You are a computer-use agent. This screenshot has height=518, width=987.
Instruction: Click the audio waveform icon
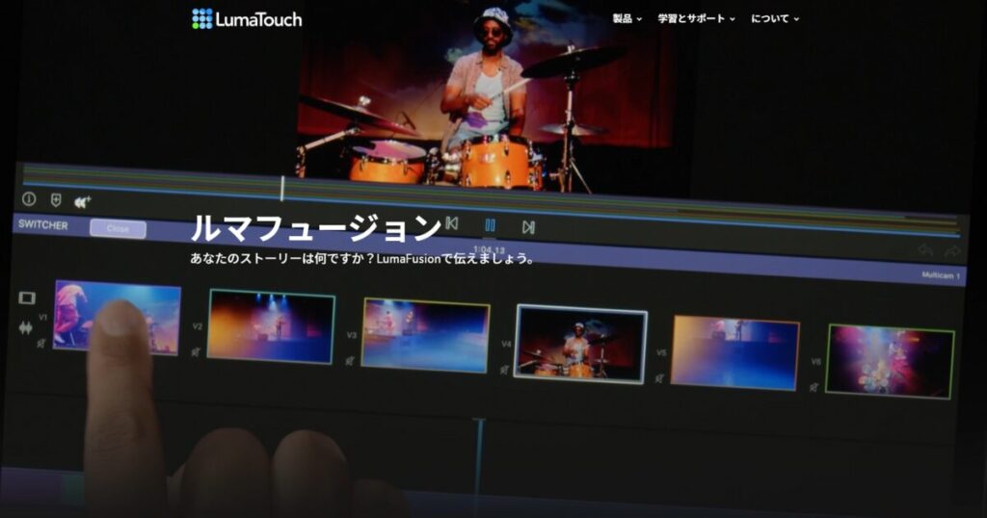click(x=25, y=327)
